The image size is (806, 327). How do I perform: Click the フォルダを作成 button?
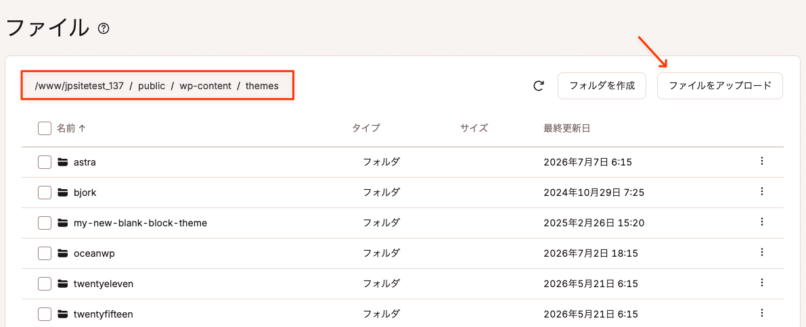tap(602, 86)
